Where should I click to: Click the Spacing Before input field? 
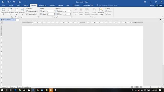pyautogui.click(x=67, y=11)
